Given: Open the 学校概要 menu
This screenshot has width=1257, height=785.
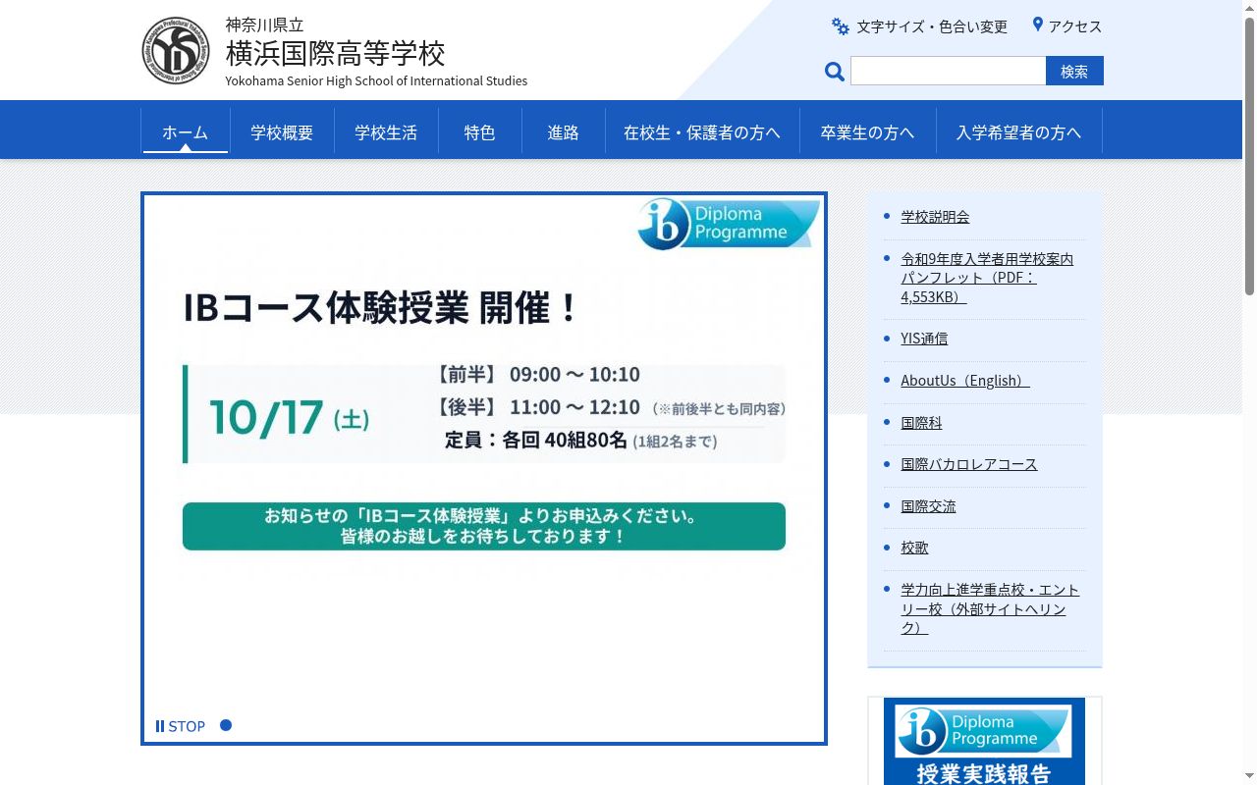Looking at the screenshot, I should pos(282,132).
